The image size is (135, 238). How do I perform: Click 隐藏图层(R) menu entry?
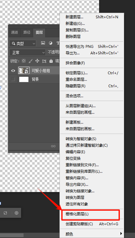pos(92,86)
